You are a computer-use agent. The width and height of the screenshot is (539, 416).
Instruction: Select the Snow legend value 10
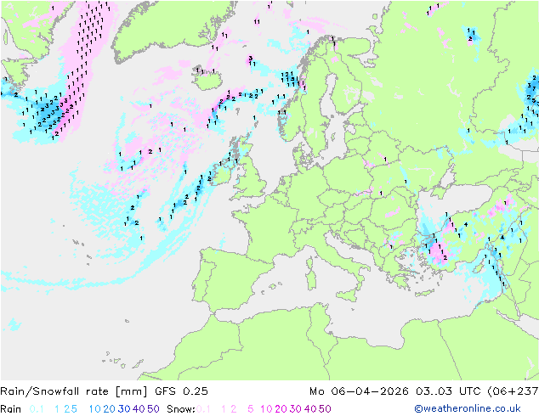[266, 409]
